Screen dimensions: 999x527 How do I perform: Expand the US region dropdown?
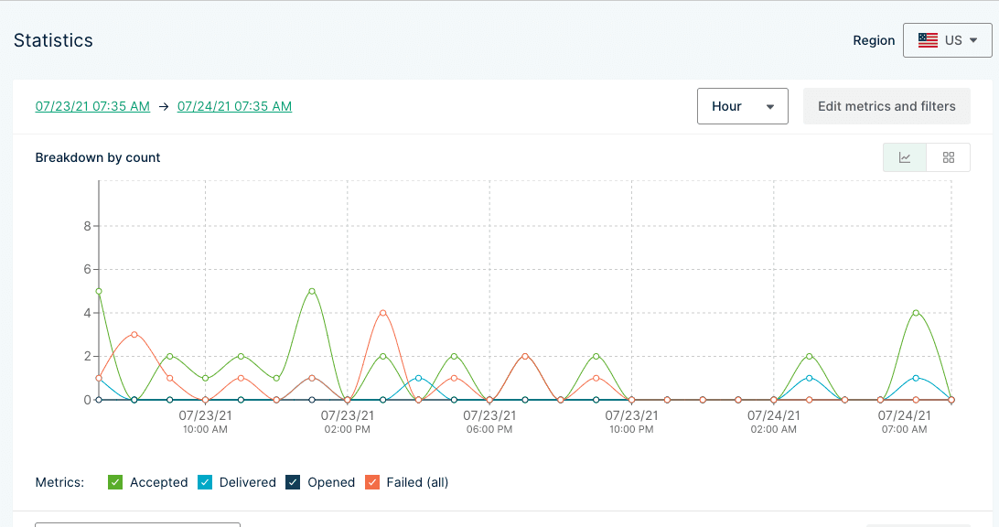948,40
